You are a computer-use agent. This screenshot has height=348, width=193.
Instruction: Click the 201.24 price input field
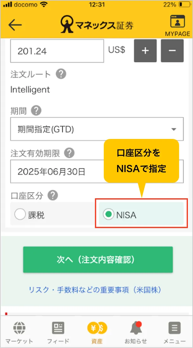point(57,51)
